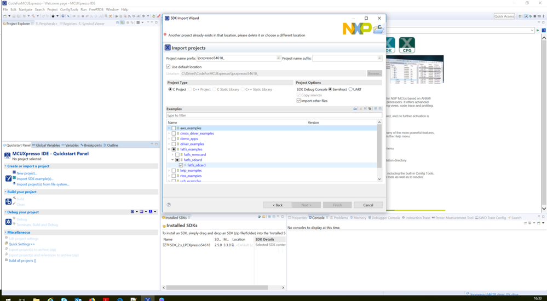Click the Project name prefix field
The width and height of the screenshot is (547, 301).
(239, 58)
